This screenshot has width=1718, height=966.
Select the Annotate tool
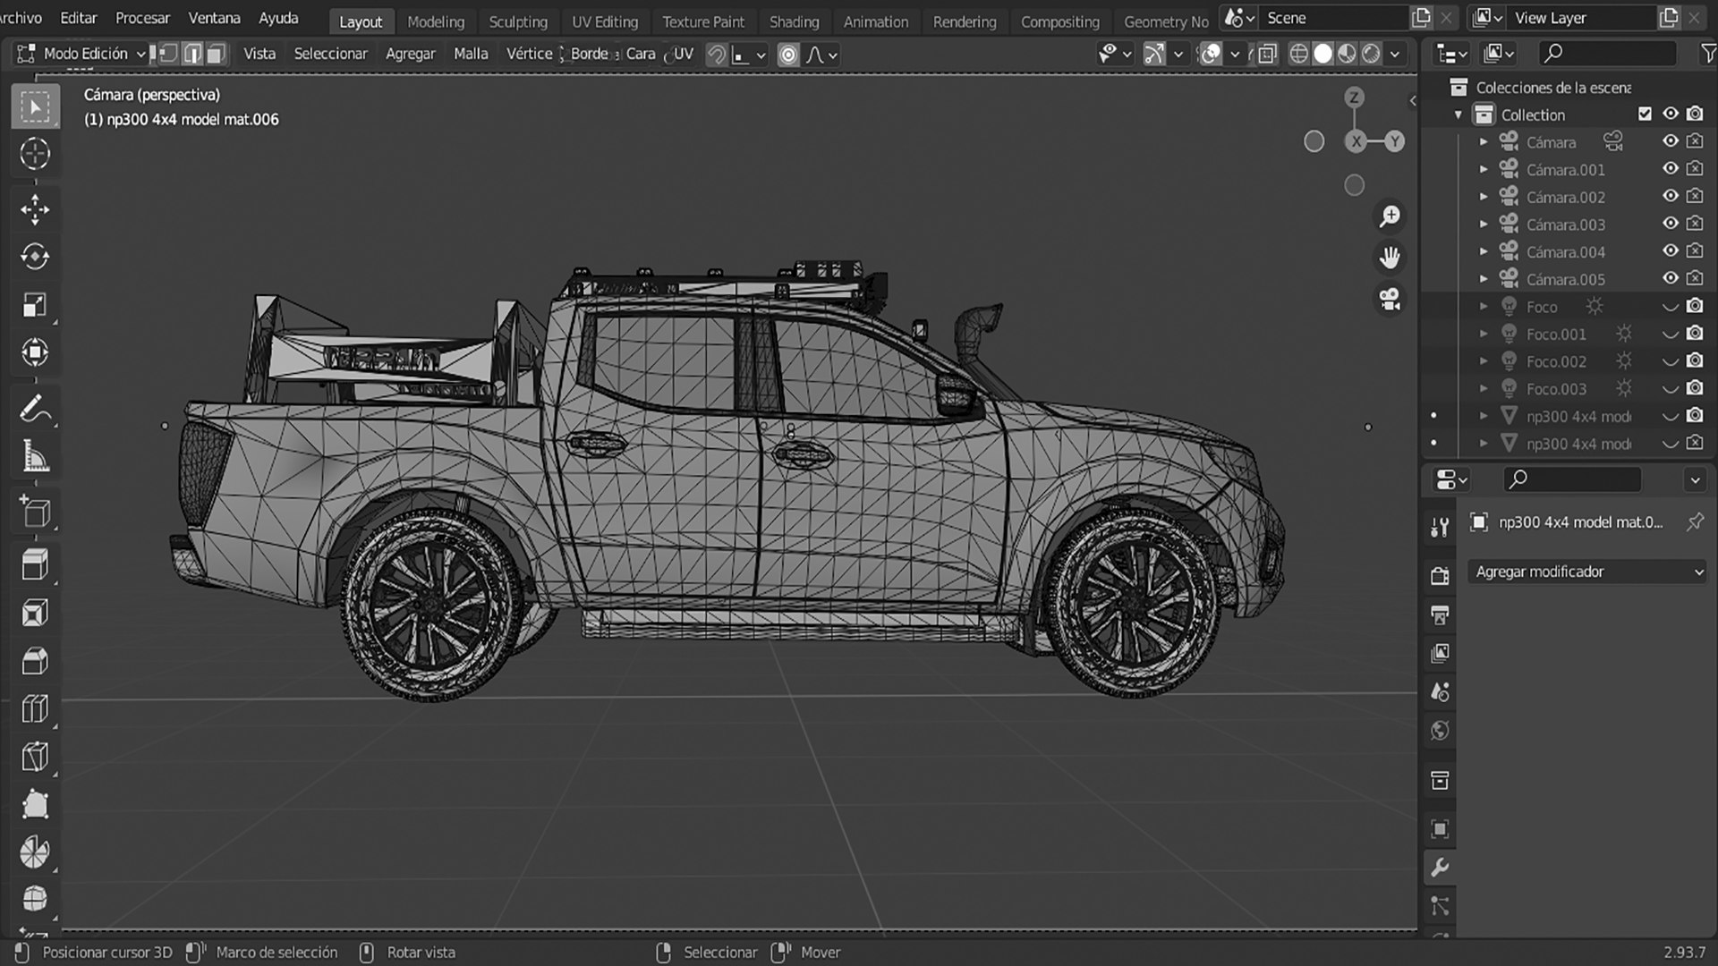35,410
